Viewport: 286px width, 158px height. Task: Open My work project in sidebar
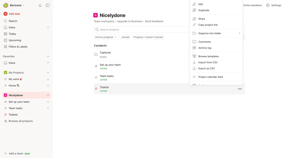15,79
